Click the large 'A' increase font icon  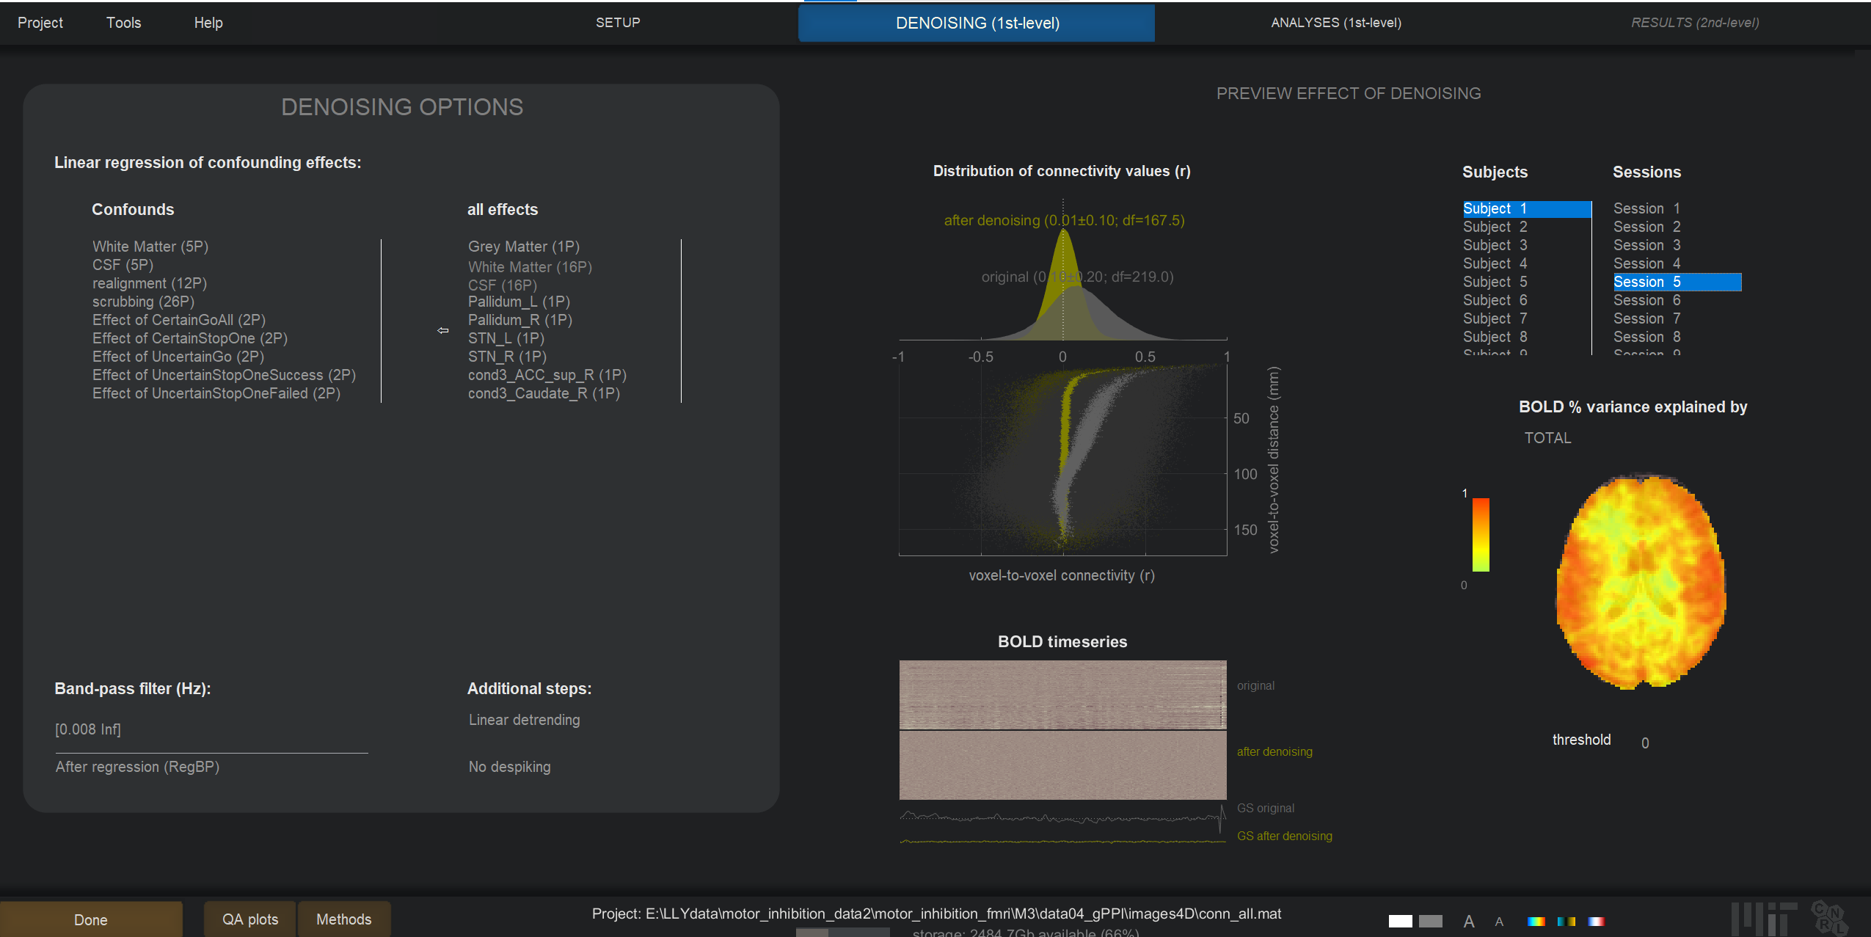coord(1468,922)
